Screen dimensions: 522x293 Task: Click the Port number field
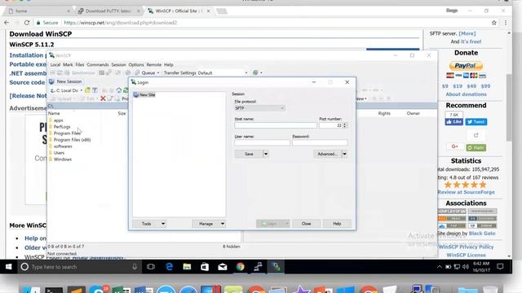tap(330, 125)
